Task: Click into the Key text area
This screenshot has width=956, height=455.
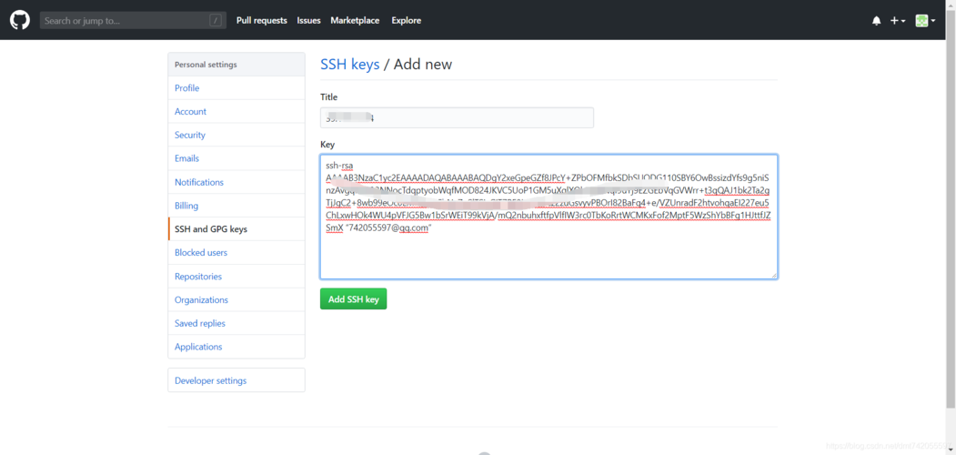Action: tap(548, 217)
